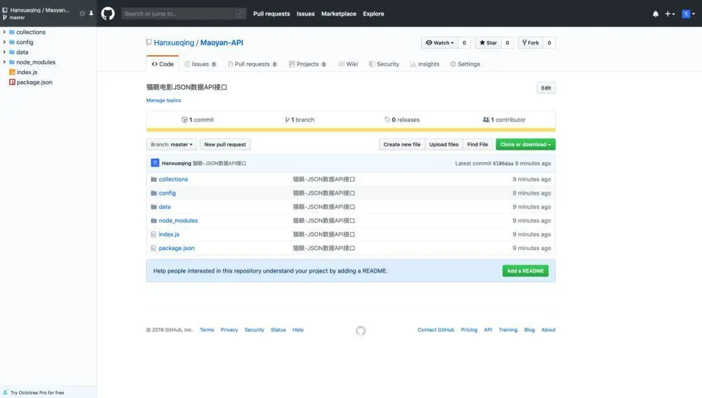Expand collections folder in Octotree sidebar
Viewport: 702px width, 398px height.
(x=5, y=32)
